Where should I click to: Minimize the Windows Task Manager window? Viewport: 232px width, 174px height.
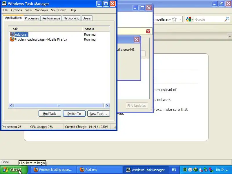[99, 4]
